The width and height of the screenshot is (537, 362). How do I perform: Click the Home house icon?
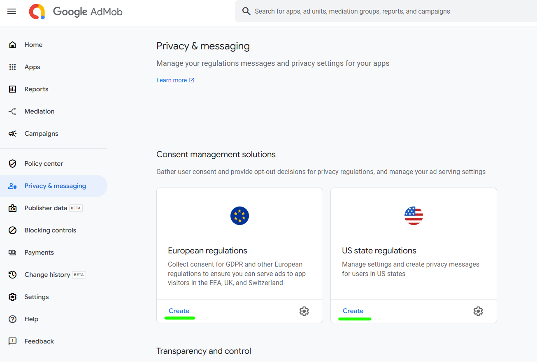13,45
